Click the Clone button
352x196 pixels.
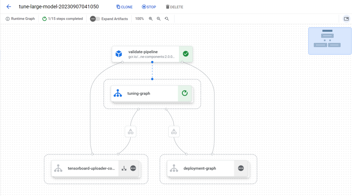(x=124, y=7)
